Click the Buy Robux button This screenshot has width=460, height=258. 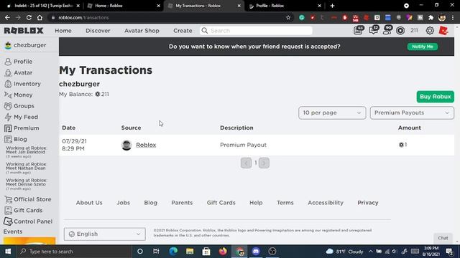tap(436, 97)
